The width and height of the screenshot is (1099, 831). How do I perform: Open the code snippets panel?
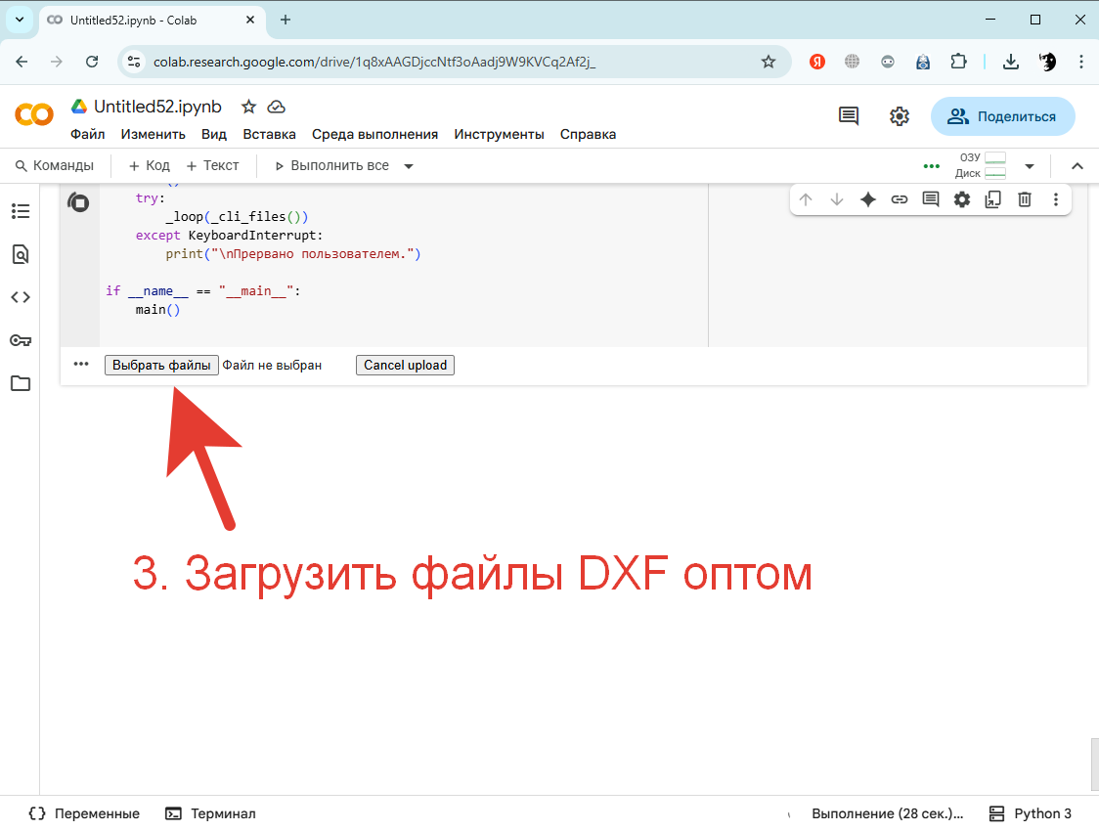click(x=20, y=297)
